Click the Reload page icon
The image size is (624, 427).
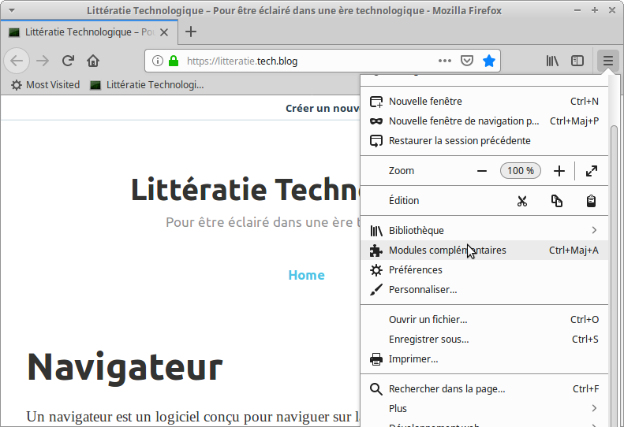[69, 61]
